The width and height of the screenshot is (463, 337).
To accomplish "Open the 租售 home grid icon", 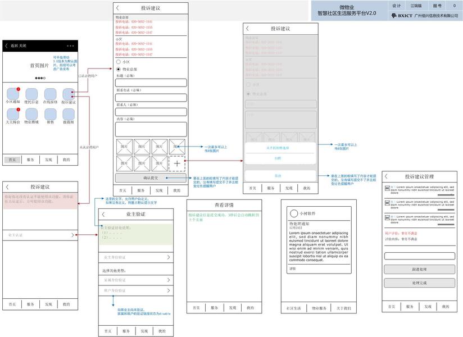I will [50, 114].
